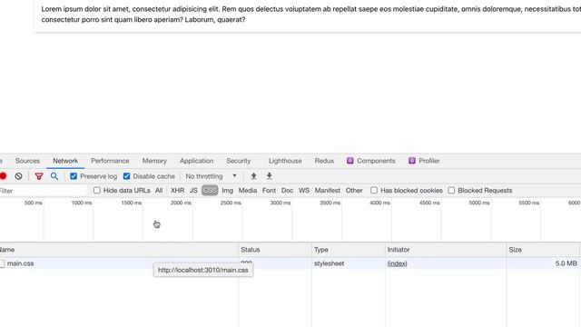The image size is (581, 327).
Task: Check Blocked Requests option
Action: coord(451,190)
